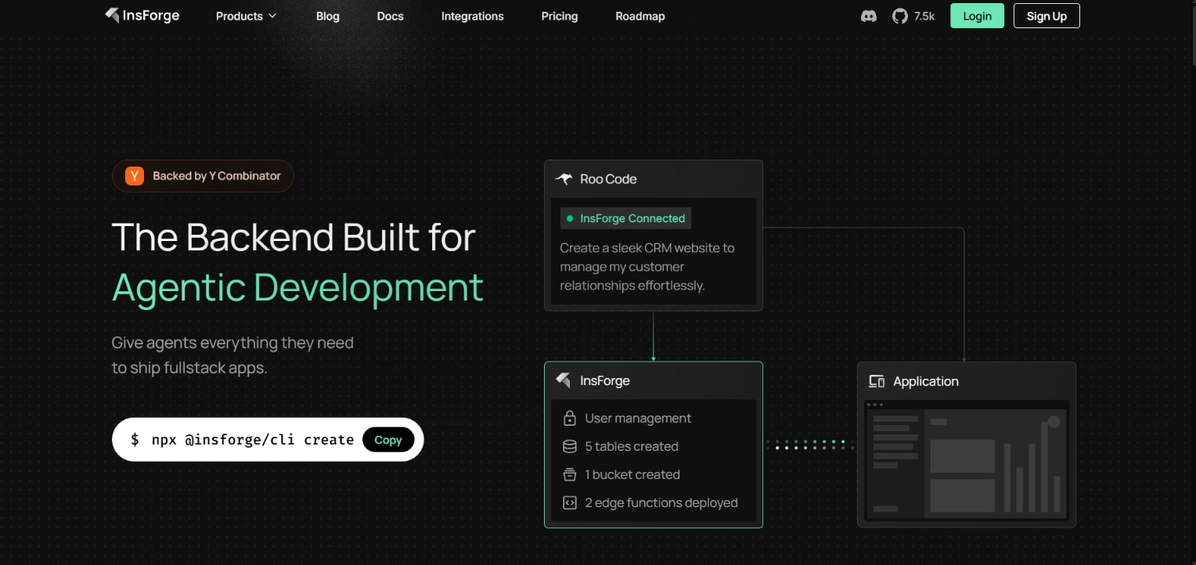
Task: Click the Backed by Y Combinator badge
Action: click(203, 176)
